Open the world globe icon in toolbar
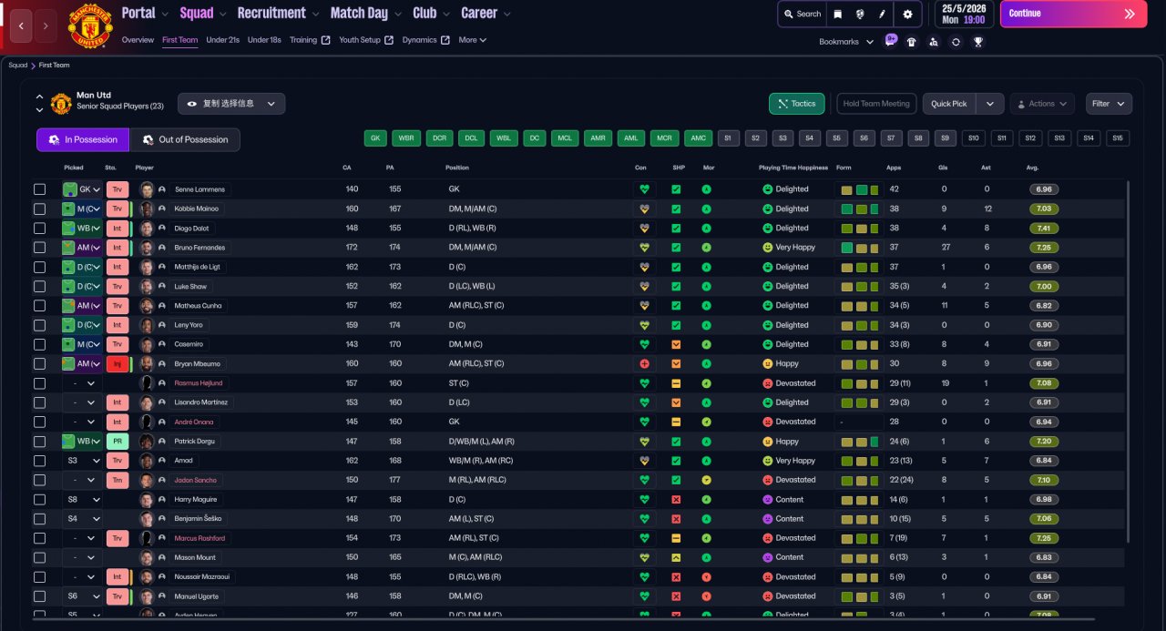Screen dimensions: 1166x631 click(861, 15)
